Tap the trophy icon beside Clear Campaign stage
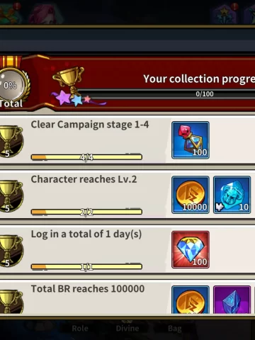Screen dimensions: 255x340 coord(11,142)
